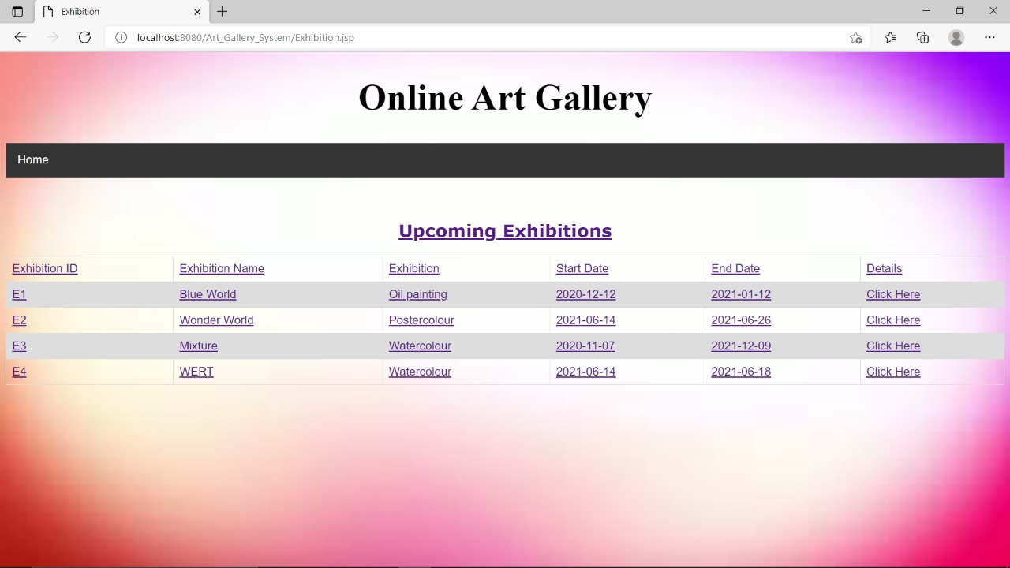This screenshot has width=1010, height=568.
Task: Select the Exhibition browser tab
Action: (122, 12)
